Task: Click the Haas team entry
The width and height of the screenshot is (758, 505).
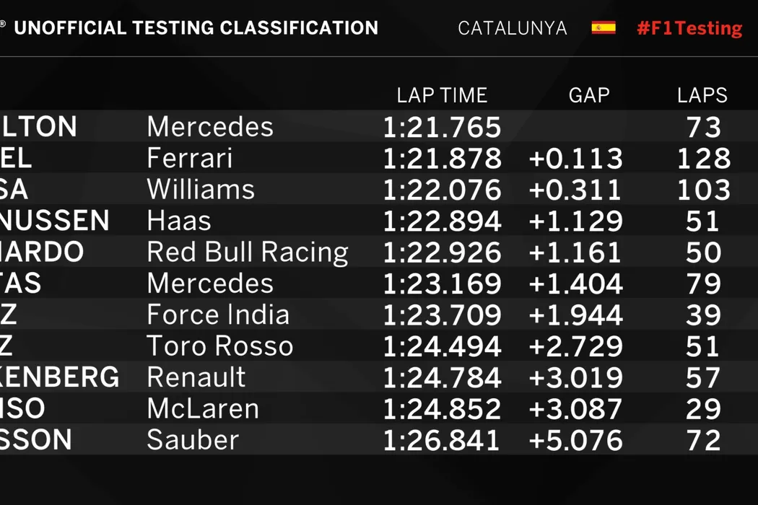Action: point(179,221)
